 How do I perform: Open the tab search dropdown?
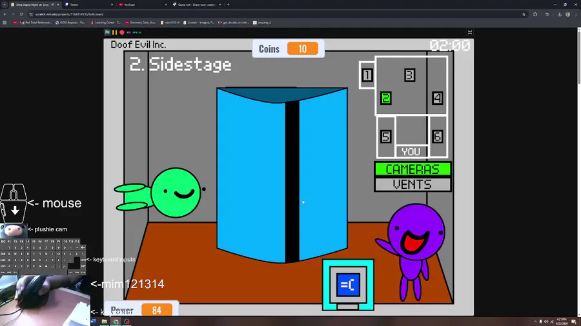pos(5,5)
